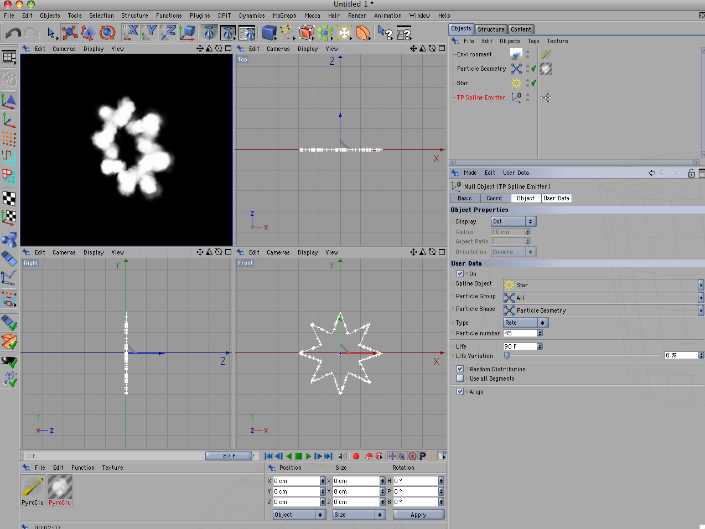Toggle the green checkmark on Star object

pyautogui.click(x=533, y=83)
